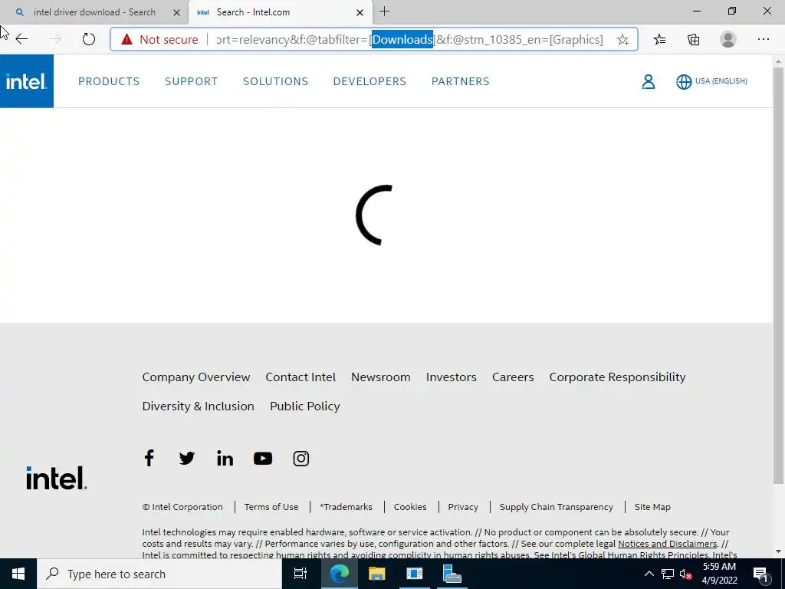This screenshot has width=785, height=589.
Task: Open Task View on taskbar
Action: (x=301, y=574)
